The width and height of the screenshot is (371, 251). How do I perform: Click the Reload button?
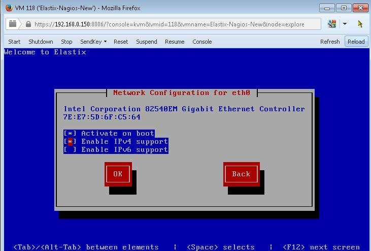tap(356, 42)
